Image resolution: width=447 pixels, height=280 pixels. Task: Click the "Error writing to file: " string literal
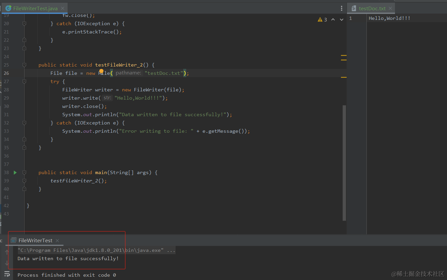tap(156, 131)
